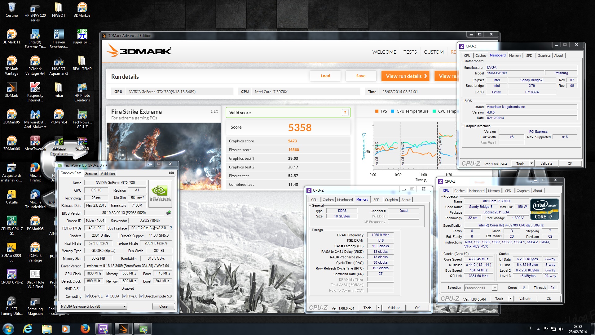The height and width of the screenshot is (335, 595).
Task: Open WinRAR desktop shortcut
Action: point(82,143)
